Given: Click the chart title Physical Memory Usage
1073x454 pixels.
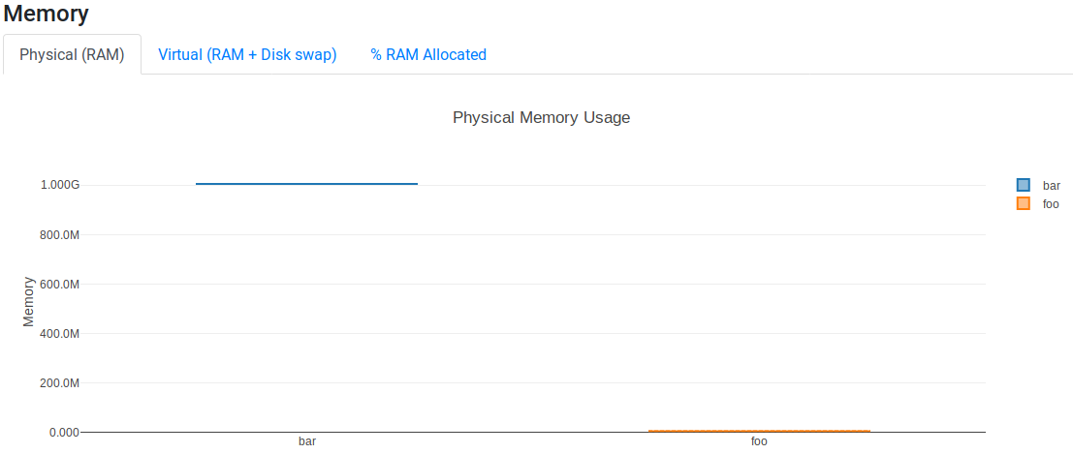Looking at the screenshot, I should (x=541, y=118).
